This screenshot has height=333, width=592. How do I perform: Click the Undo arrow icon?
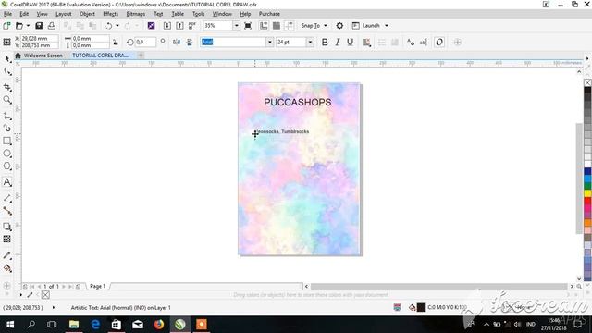pyautogui.click(x=109, y=26)
